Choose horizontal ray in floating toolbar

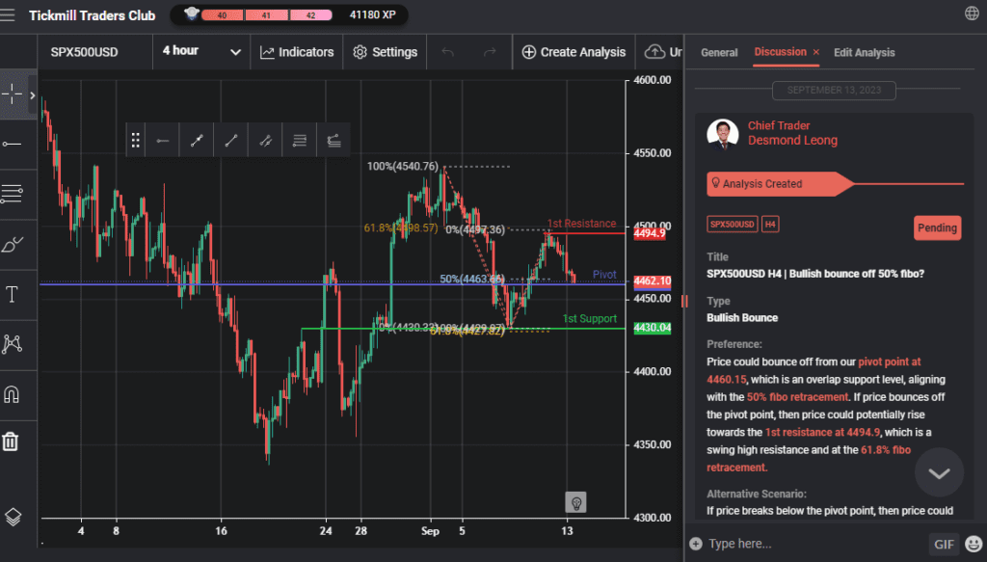[x=162, y=140]
